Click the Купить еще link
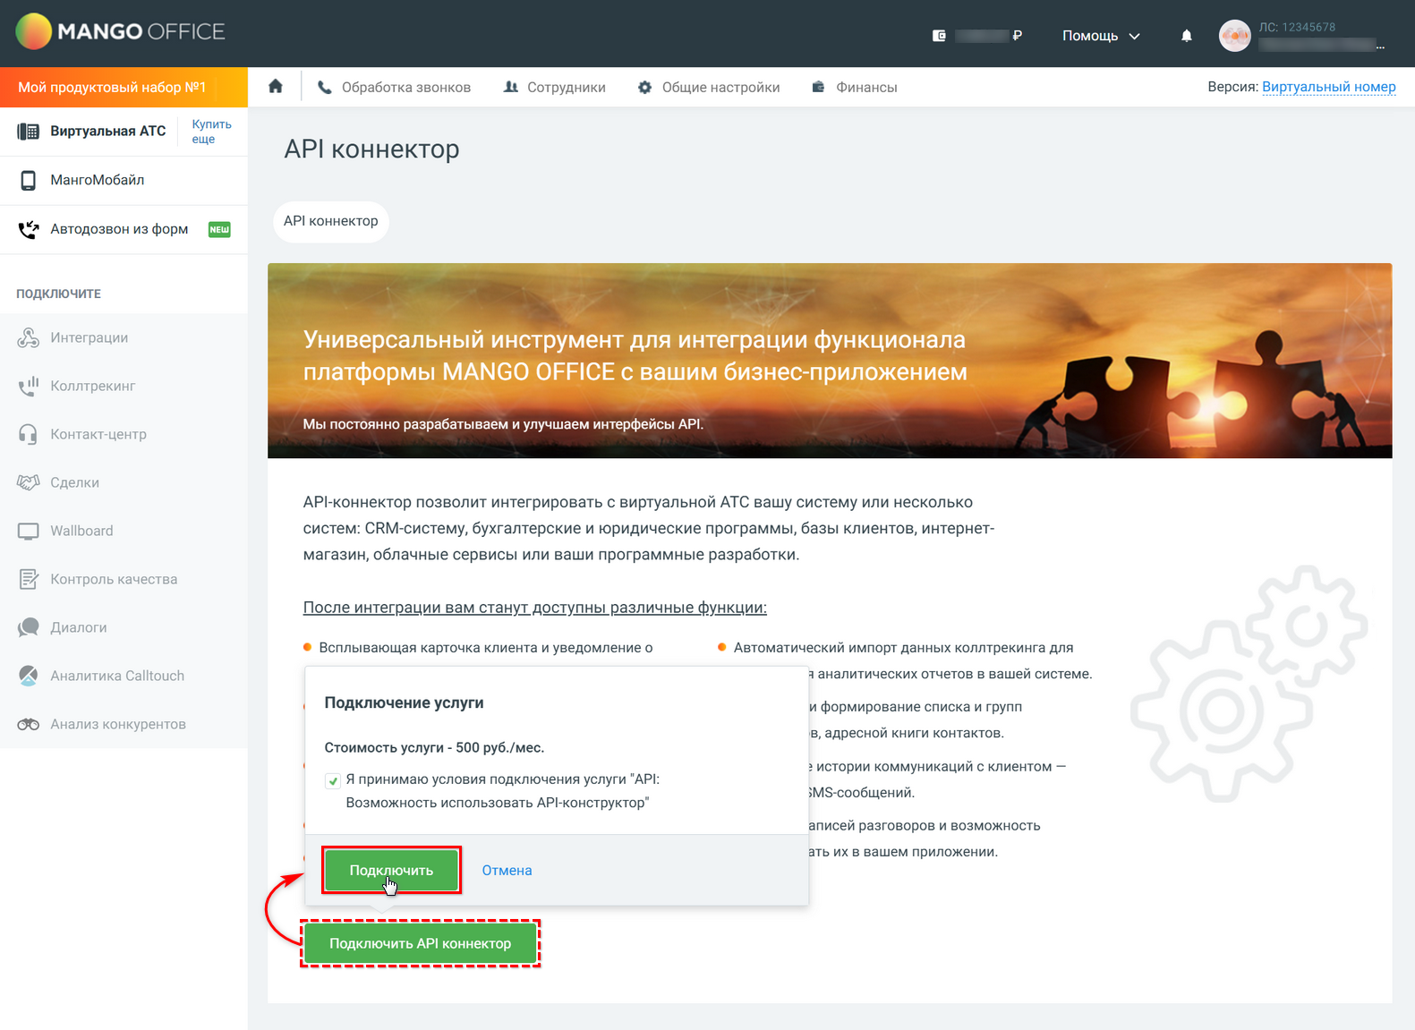The image size is (1415, 1030). pyautogui.click(x=211, y=132)
